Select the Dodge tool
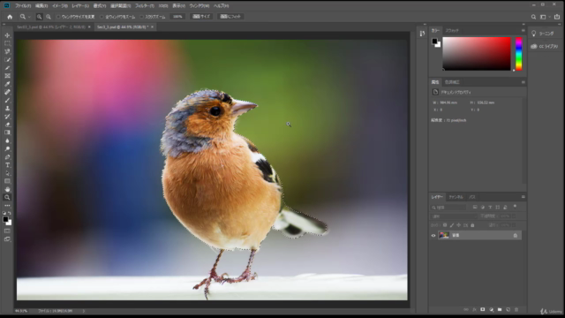Viewport: 565px width, 318px height. pyautogui.click(x=7, y=149)
